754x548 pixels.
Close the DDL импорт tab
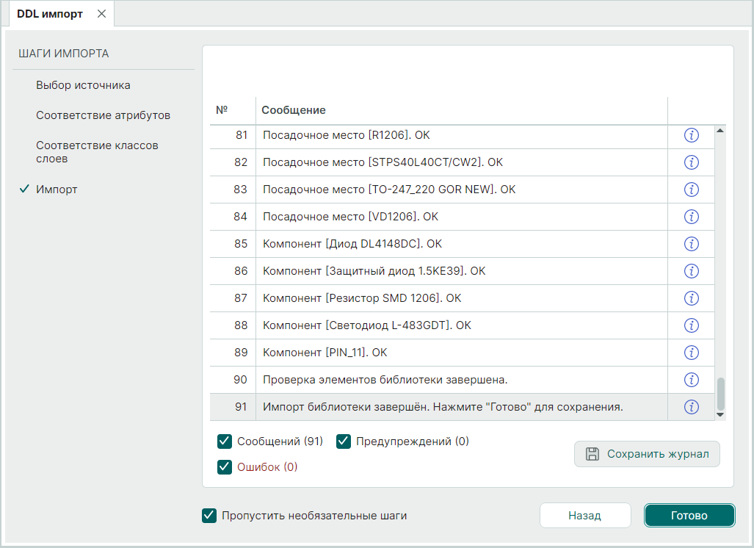[102, 14]
